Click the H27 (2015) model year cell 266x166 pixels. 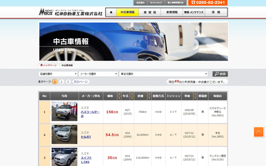tap(128, 112)
